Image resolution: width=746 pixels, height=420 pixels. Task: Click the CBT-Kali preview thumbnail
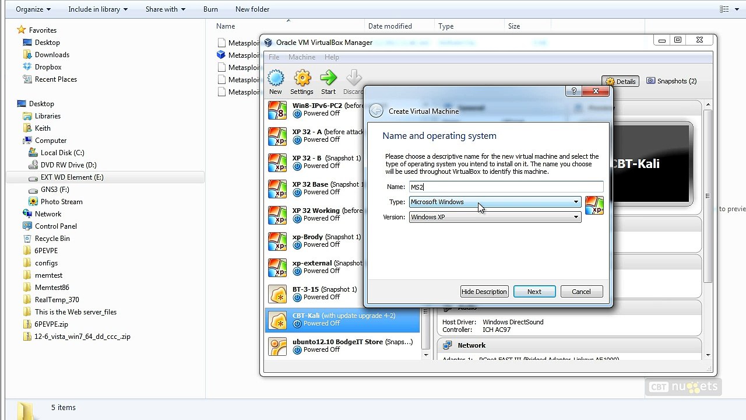(651, 164)
